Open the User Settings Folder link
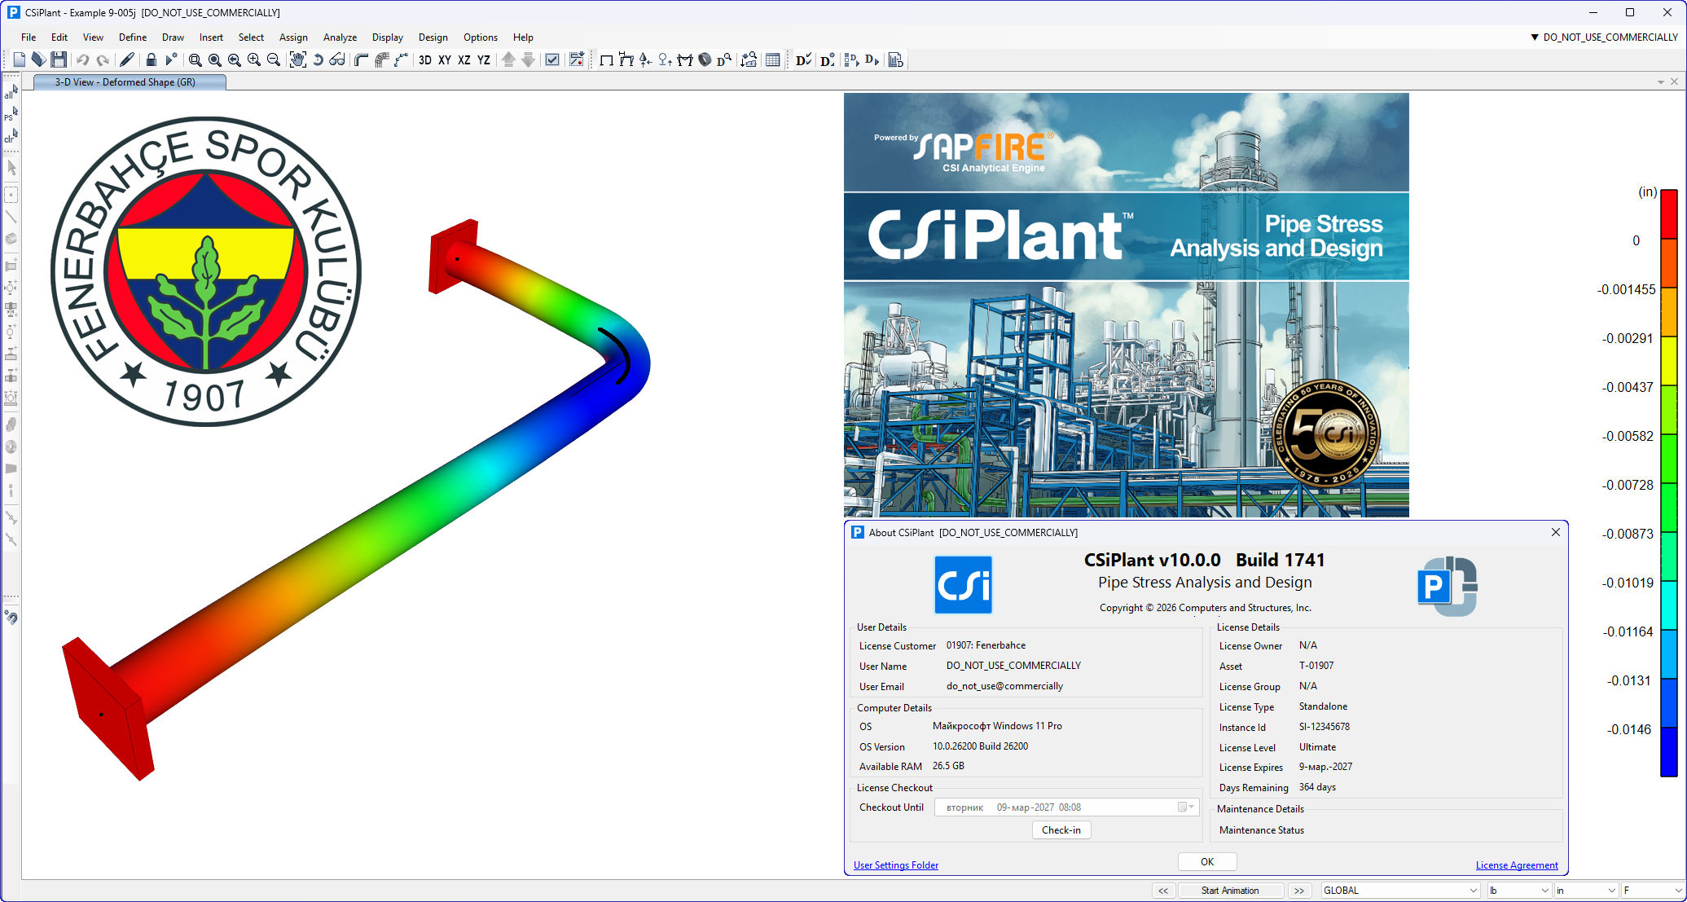The width and height of the screenshot is (1687, 902). tap(896, 865)
